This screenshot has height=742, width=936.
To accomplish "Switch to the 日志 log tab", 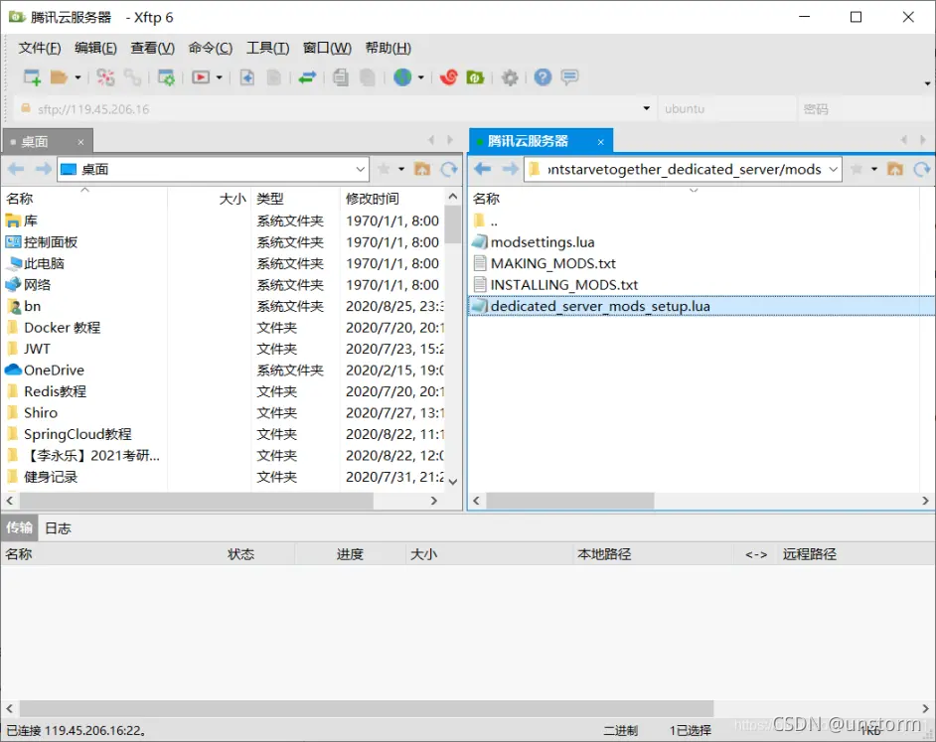I will click(x=58, y=527).
